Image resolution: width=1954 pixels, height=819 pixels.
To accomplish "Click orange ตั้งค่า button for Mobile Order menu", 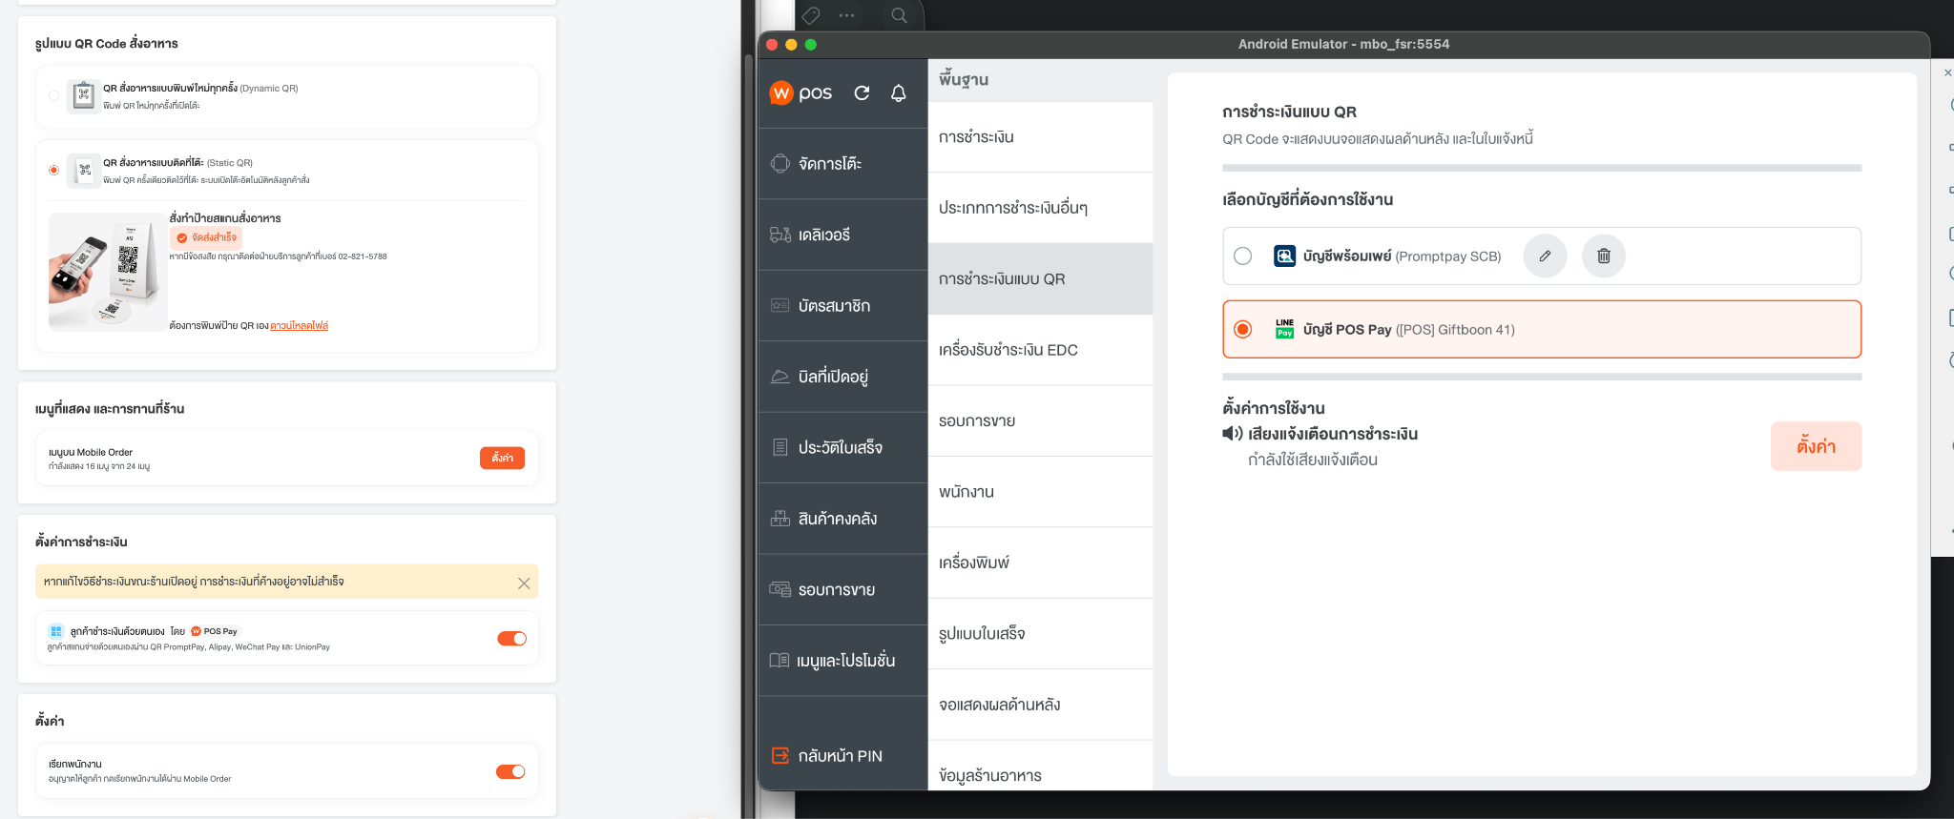I will pyautogui.click(x=502, y=459).
